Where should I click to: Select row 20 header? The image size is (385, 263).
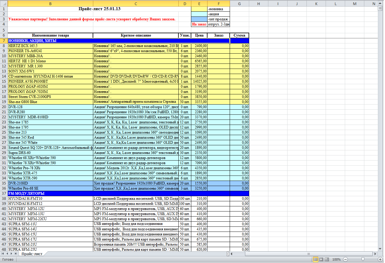4,107
